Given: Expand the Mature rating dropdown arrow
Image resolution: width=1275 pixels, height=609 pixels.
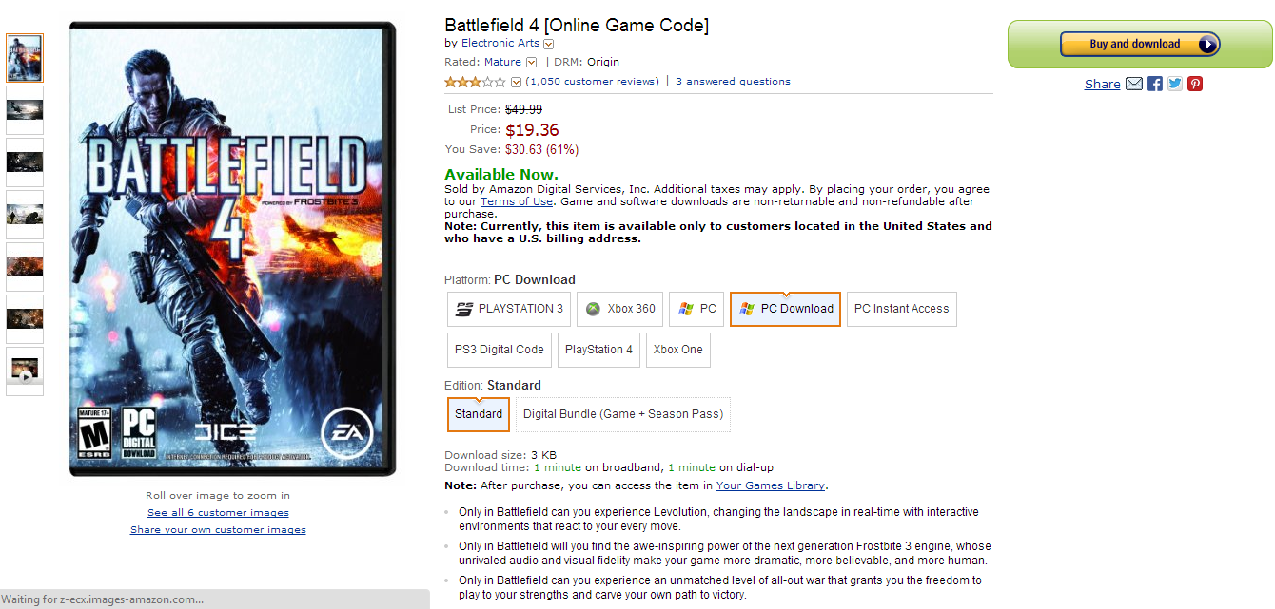Looking at the screenshot, I should [532, 63].
